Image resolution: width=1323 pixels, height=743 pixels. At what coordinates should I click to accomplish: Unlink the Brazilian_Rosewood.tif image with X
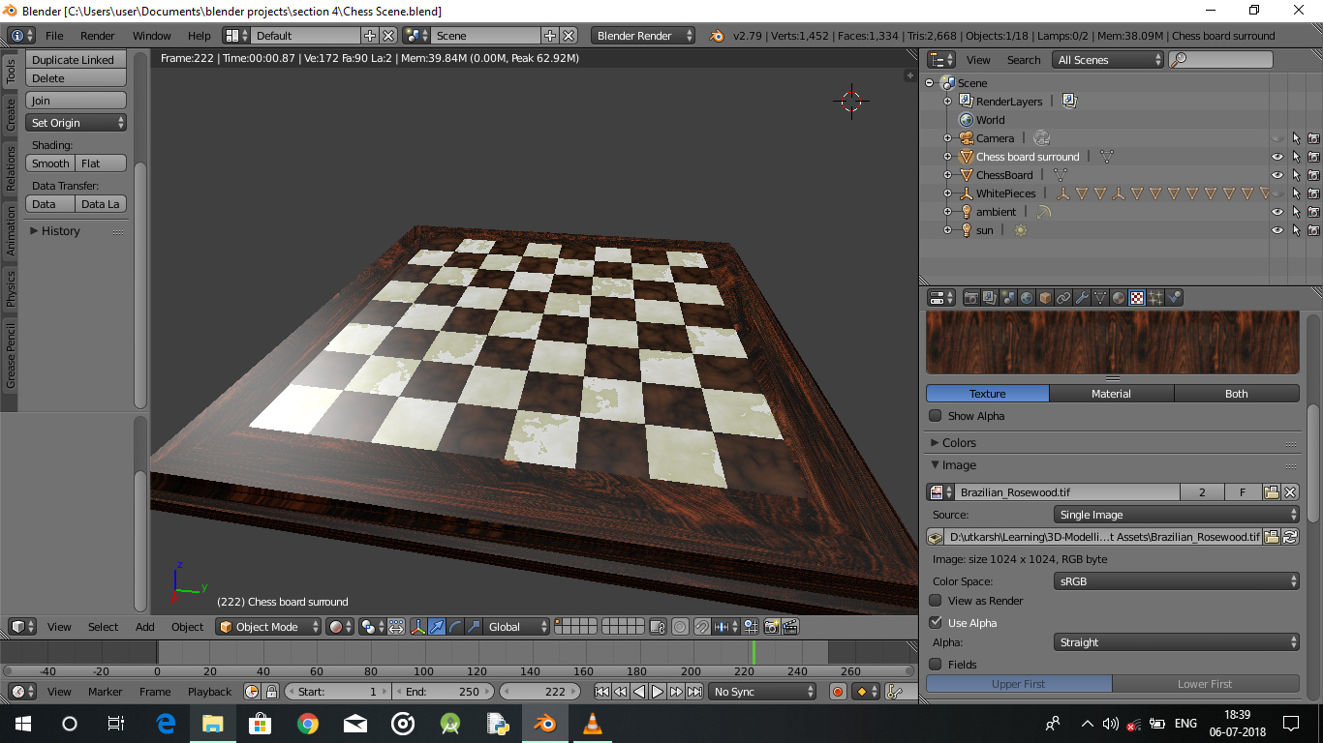click(1290, 492)
